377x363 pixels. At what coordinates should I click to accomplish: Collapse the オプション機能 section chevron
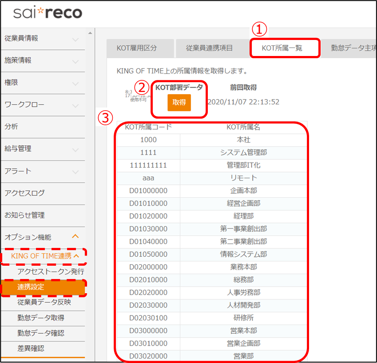[x=75, y=236]
